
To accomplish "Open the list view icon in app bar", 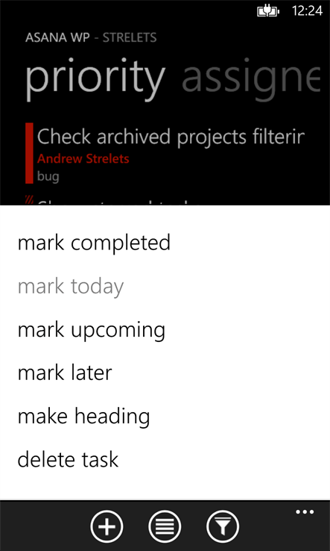I will (x=165, y=526).
